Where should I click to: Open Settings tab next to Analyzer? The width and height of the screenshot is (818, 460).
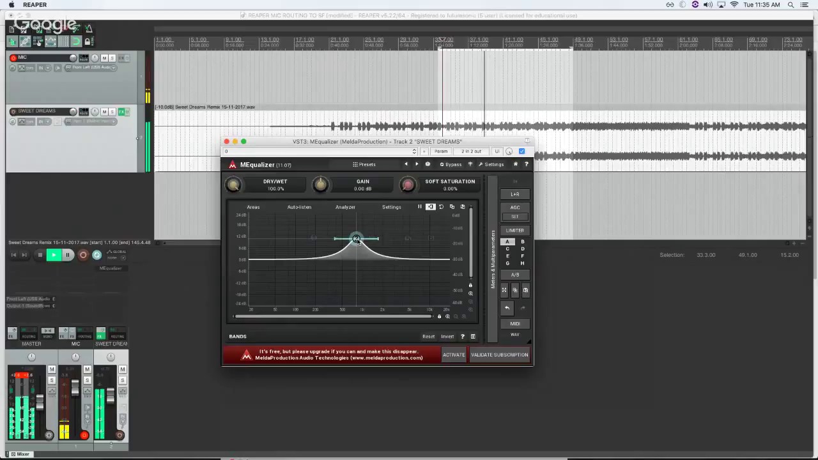tap(392, 207)
